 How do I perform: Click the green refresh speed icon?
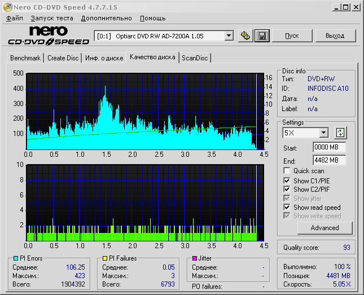(x=340, y=133)
